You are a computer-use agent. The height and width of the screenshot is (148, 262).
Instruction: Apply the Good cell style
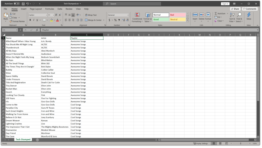161,19
